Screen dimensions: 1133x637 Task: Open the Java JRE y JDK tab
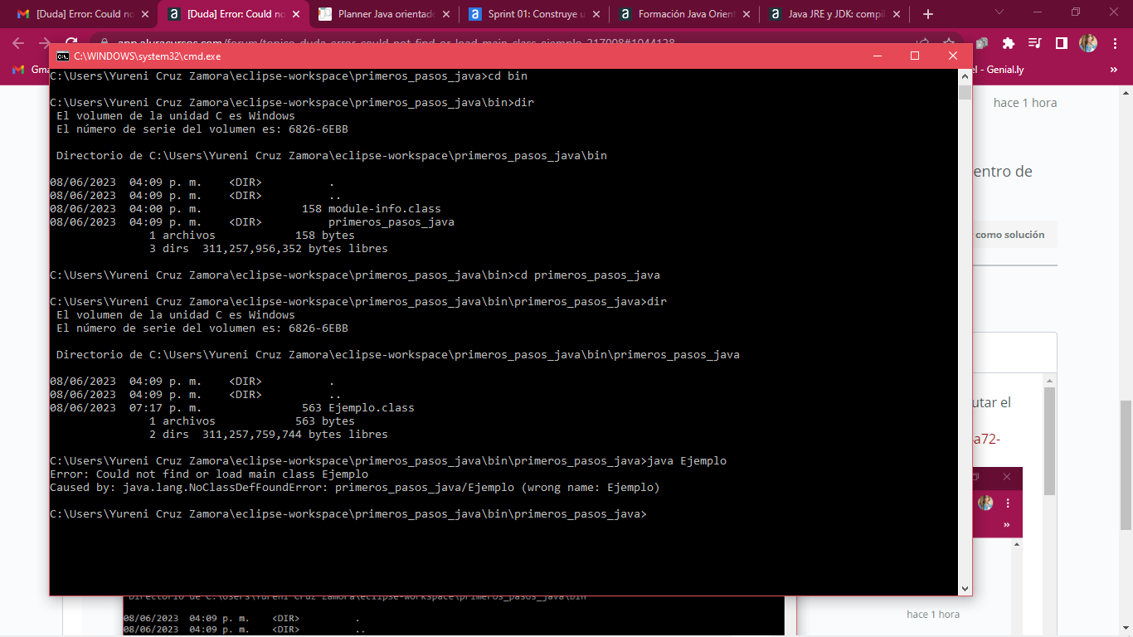pos(834,14)
